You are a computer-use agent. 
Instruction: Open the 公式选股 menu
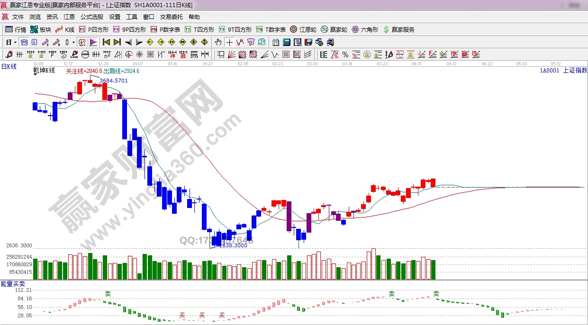pos(91,17)
